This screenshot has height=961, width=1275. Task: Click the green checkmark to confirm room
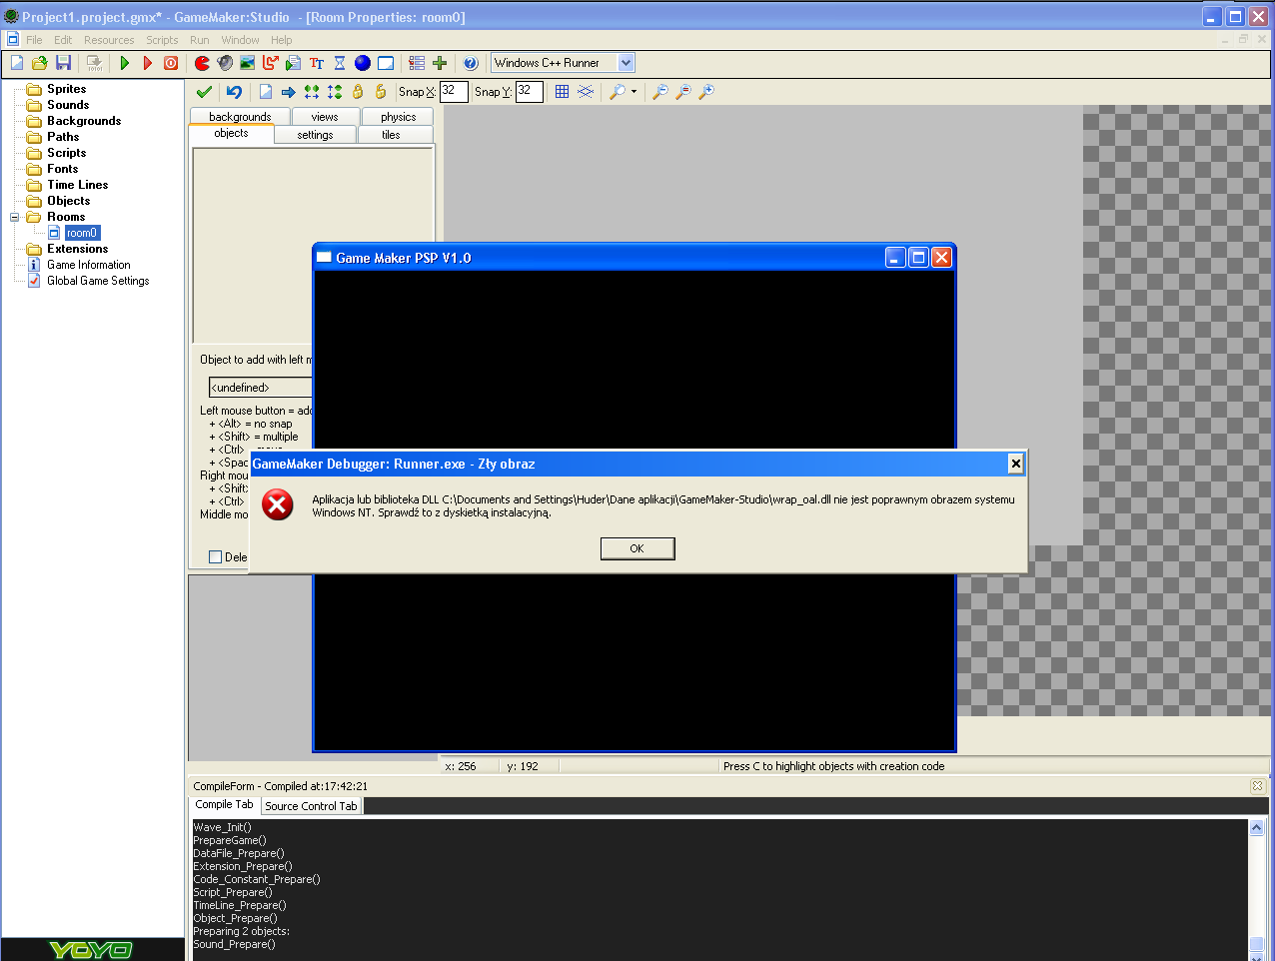pos(204,92)
